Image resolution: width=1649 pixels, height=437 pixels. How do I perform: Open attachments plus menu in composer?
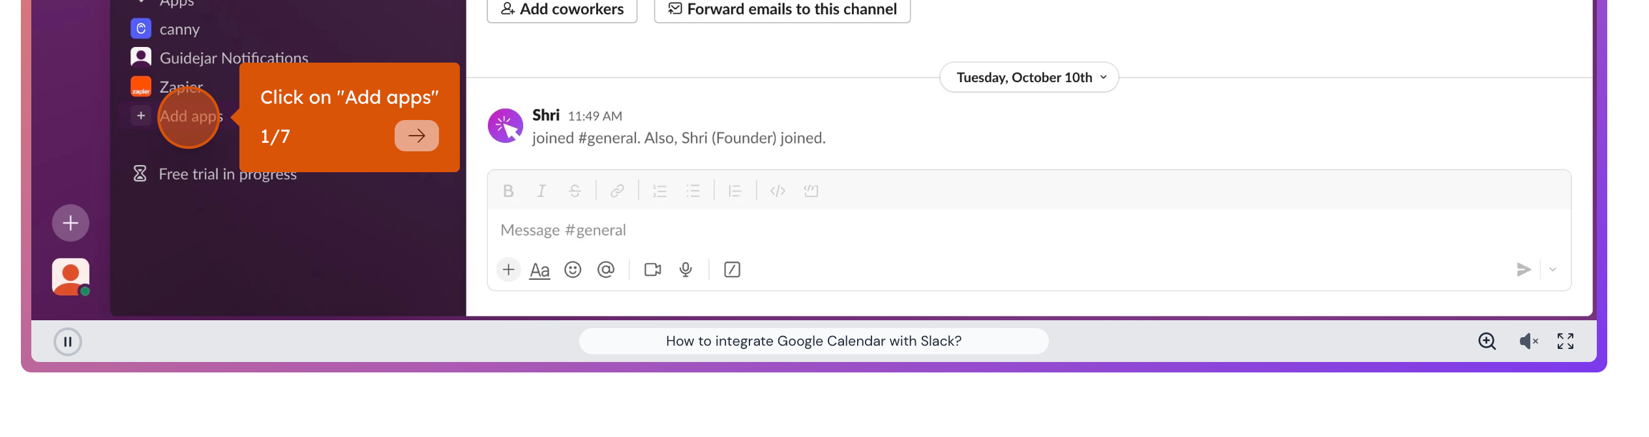coord(508,269)
